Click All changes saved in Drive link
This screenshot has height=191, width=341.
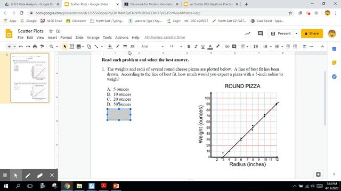165,38
